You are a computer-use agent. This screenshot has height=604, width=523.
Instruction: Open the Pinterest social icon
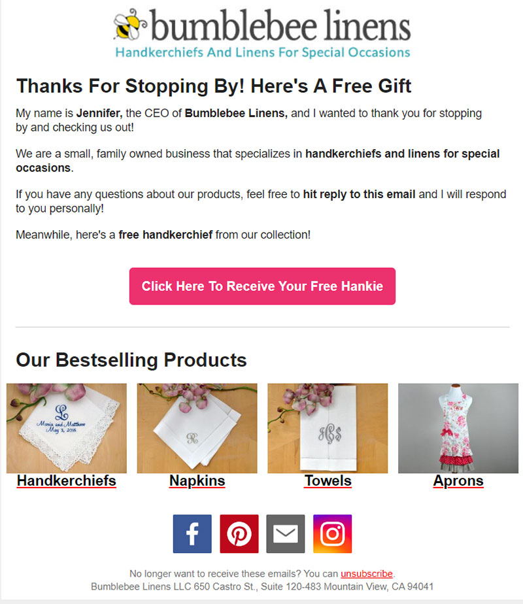click(239, 533)
